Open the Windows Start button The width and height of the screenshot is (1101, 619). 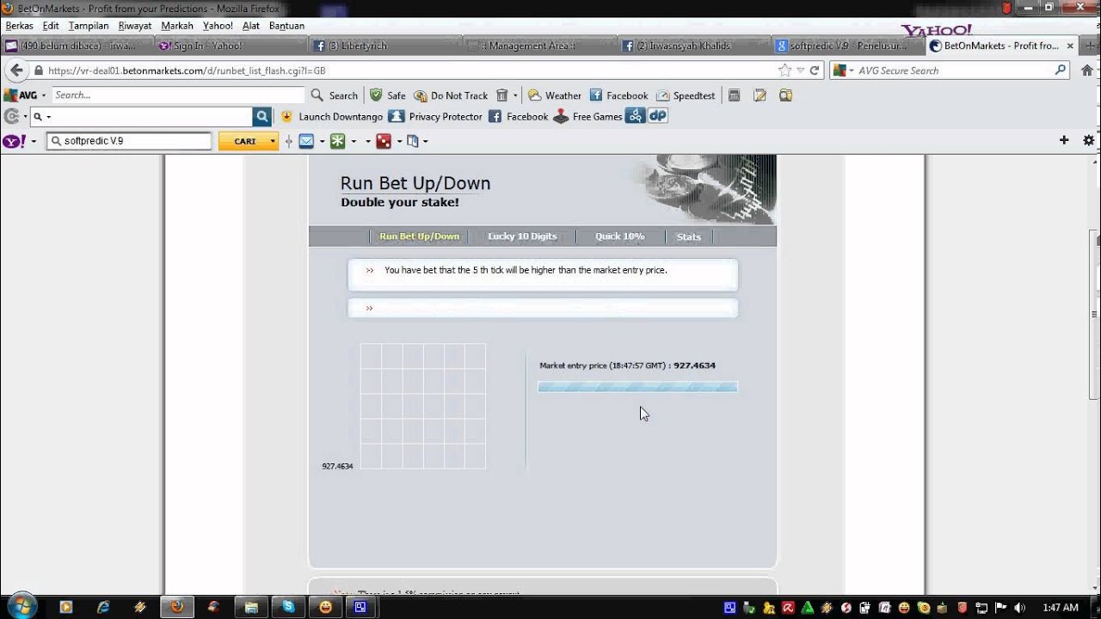(x=21, y=606)
